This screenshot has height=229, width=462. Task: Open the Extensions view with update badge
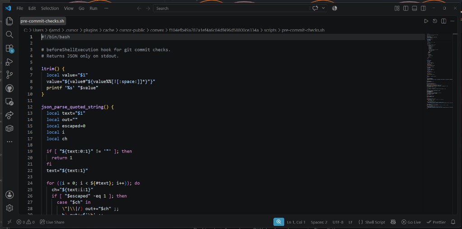pyautogui.click(x=9, y=49)
